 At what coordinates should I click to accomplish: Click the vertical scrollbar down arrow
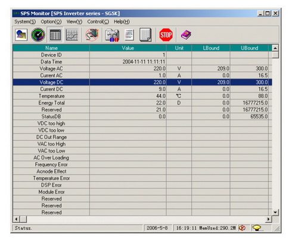[x=275, y=213]
